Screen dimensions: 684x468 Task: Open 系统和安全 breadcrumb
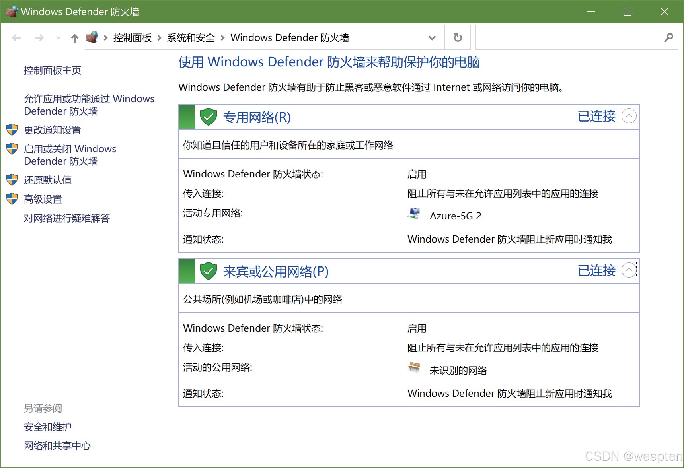point(191,38)
